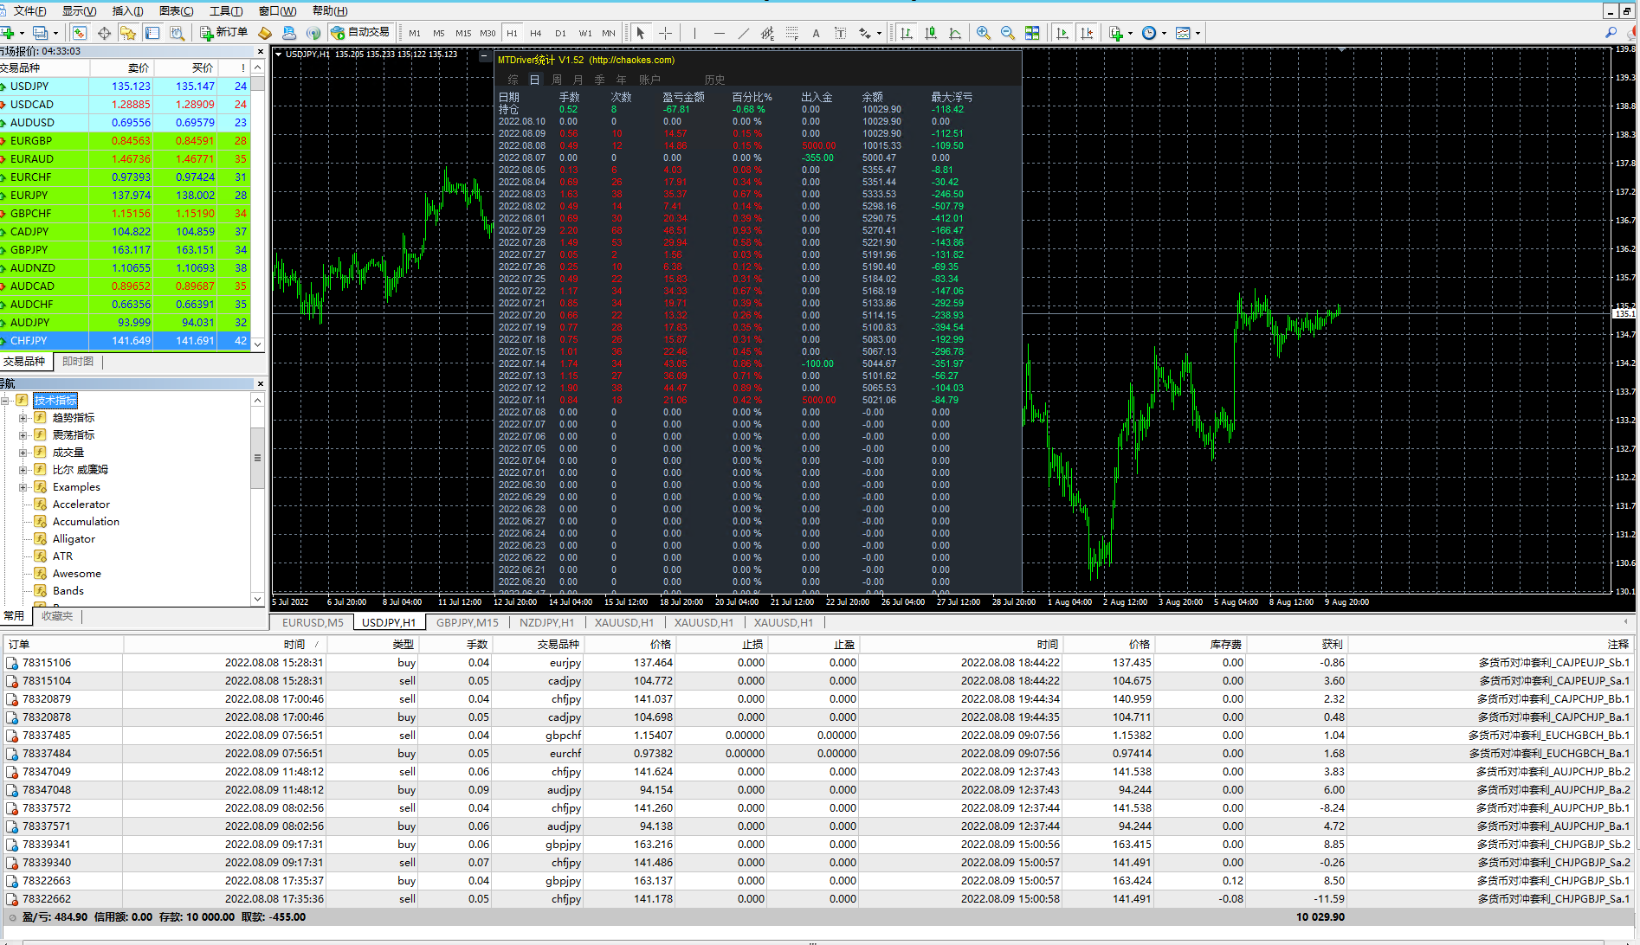Click the tile windows grid icon

[1032, 33]
